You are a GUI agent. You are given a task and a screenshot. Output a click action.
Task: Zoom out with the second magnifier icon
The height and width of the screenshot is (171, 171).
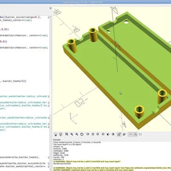[x=77, y=134]
